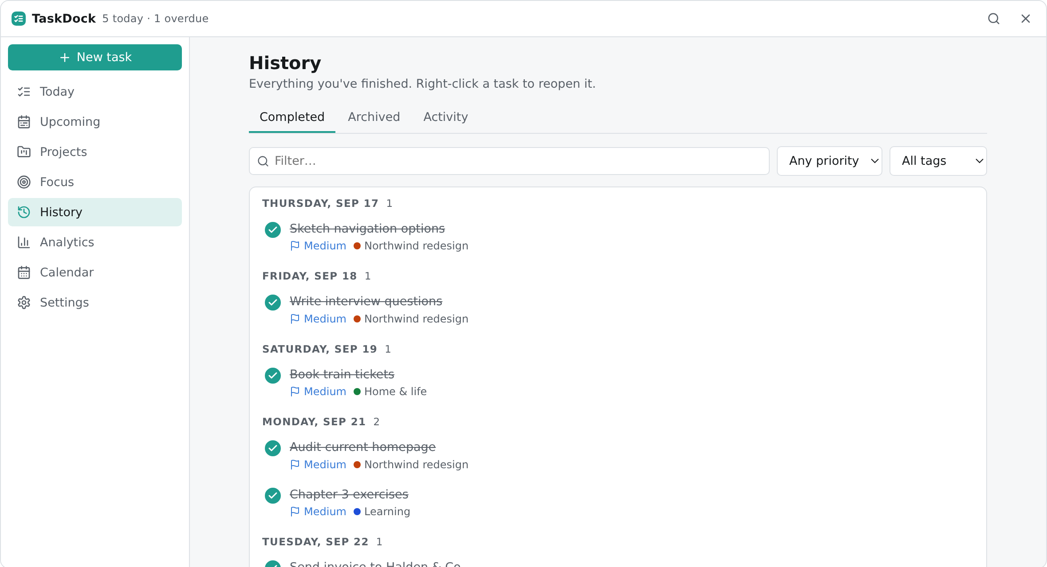The width and height of the screenshot is (1047, 567).
Task: Go to Today view
Action: pos(95,92)
